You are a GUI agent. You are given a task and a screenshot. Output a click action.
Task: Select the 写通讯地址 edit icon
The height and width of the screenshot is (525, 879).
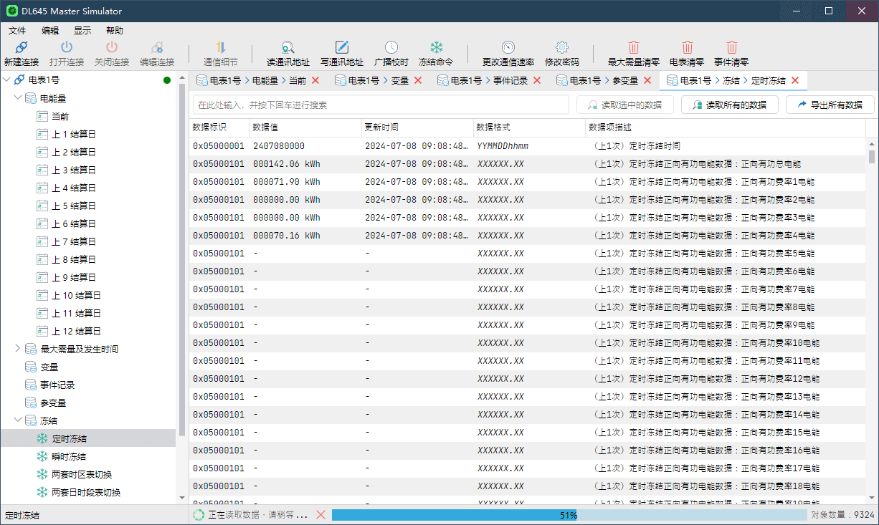(342, 47)
